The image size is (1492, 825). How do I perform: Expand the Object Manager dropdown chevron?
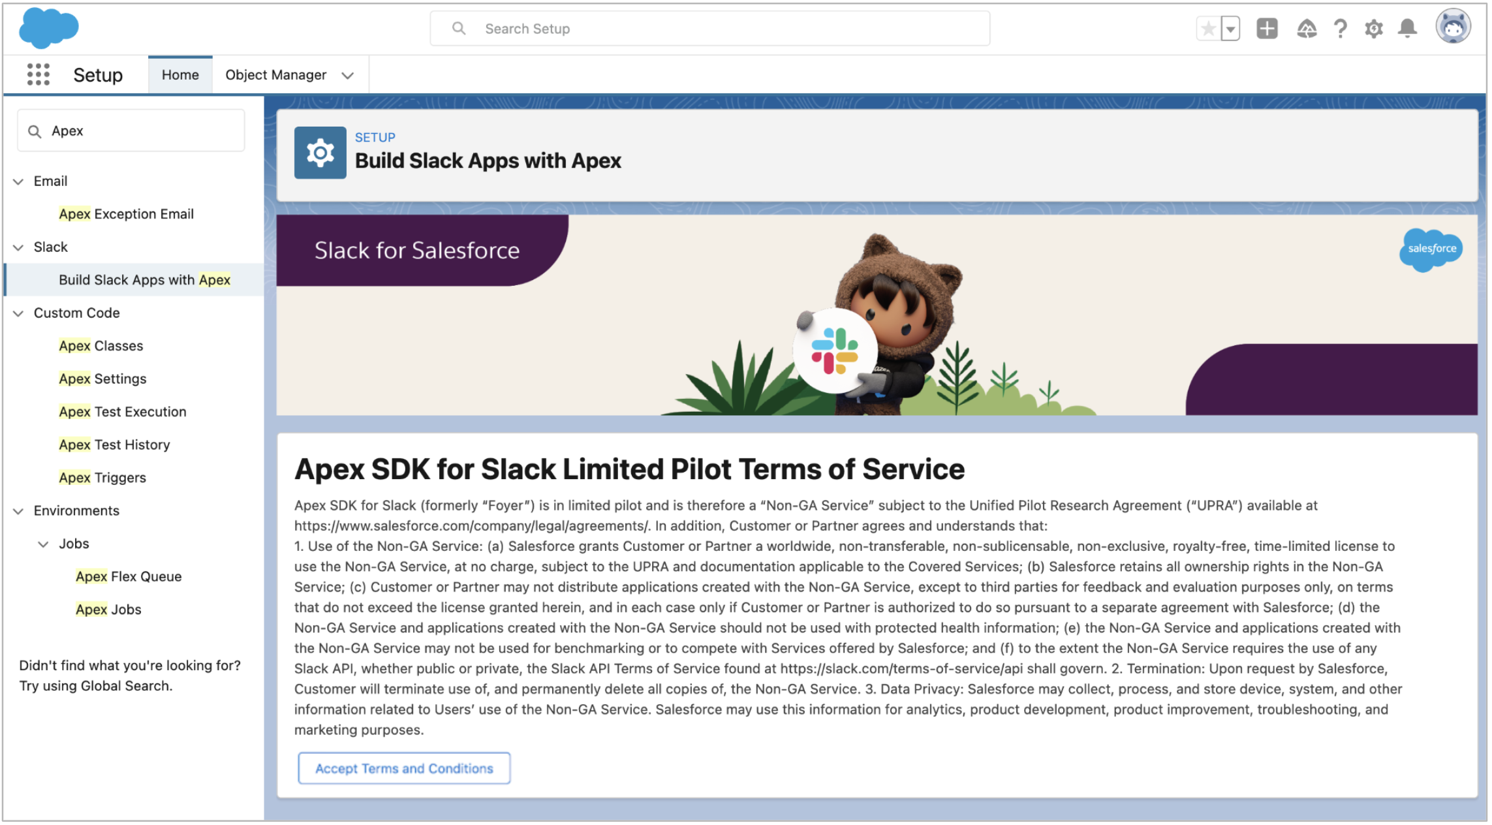tap(348, 76)
